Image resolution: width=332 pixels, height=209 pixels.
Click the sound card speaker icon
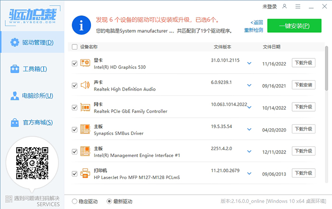coord(85,85)
